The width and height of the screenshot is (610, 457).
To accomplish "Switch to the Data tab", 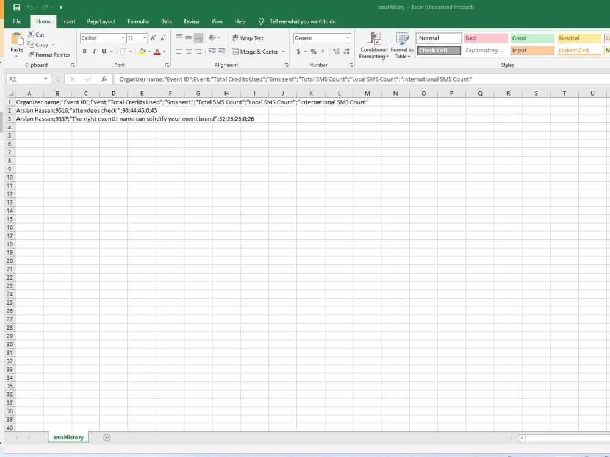I will pyautogui.click(x=166, y=21).
